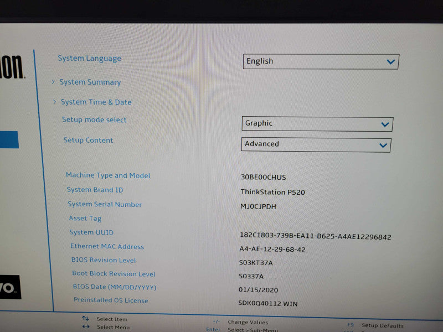Click the up-down arrows Select Item icon
The width and height of the screenshot is (443, 332).
click(x=86, y=319)
